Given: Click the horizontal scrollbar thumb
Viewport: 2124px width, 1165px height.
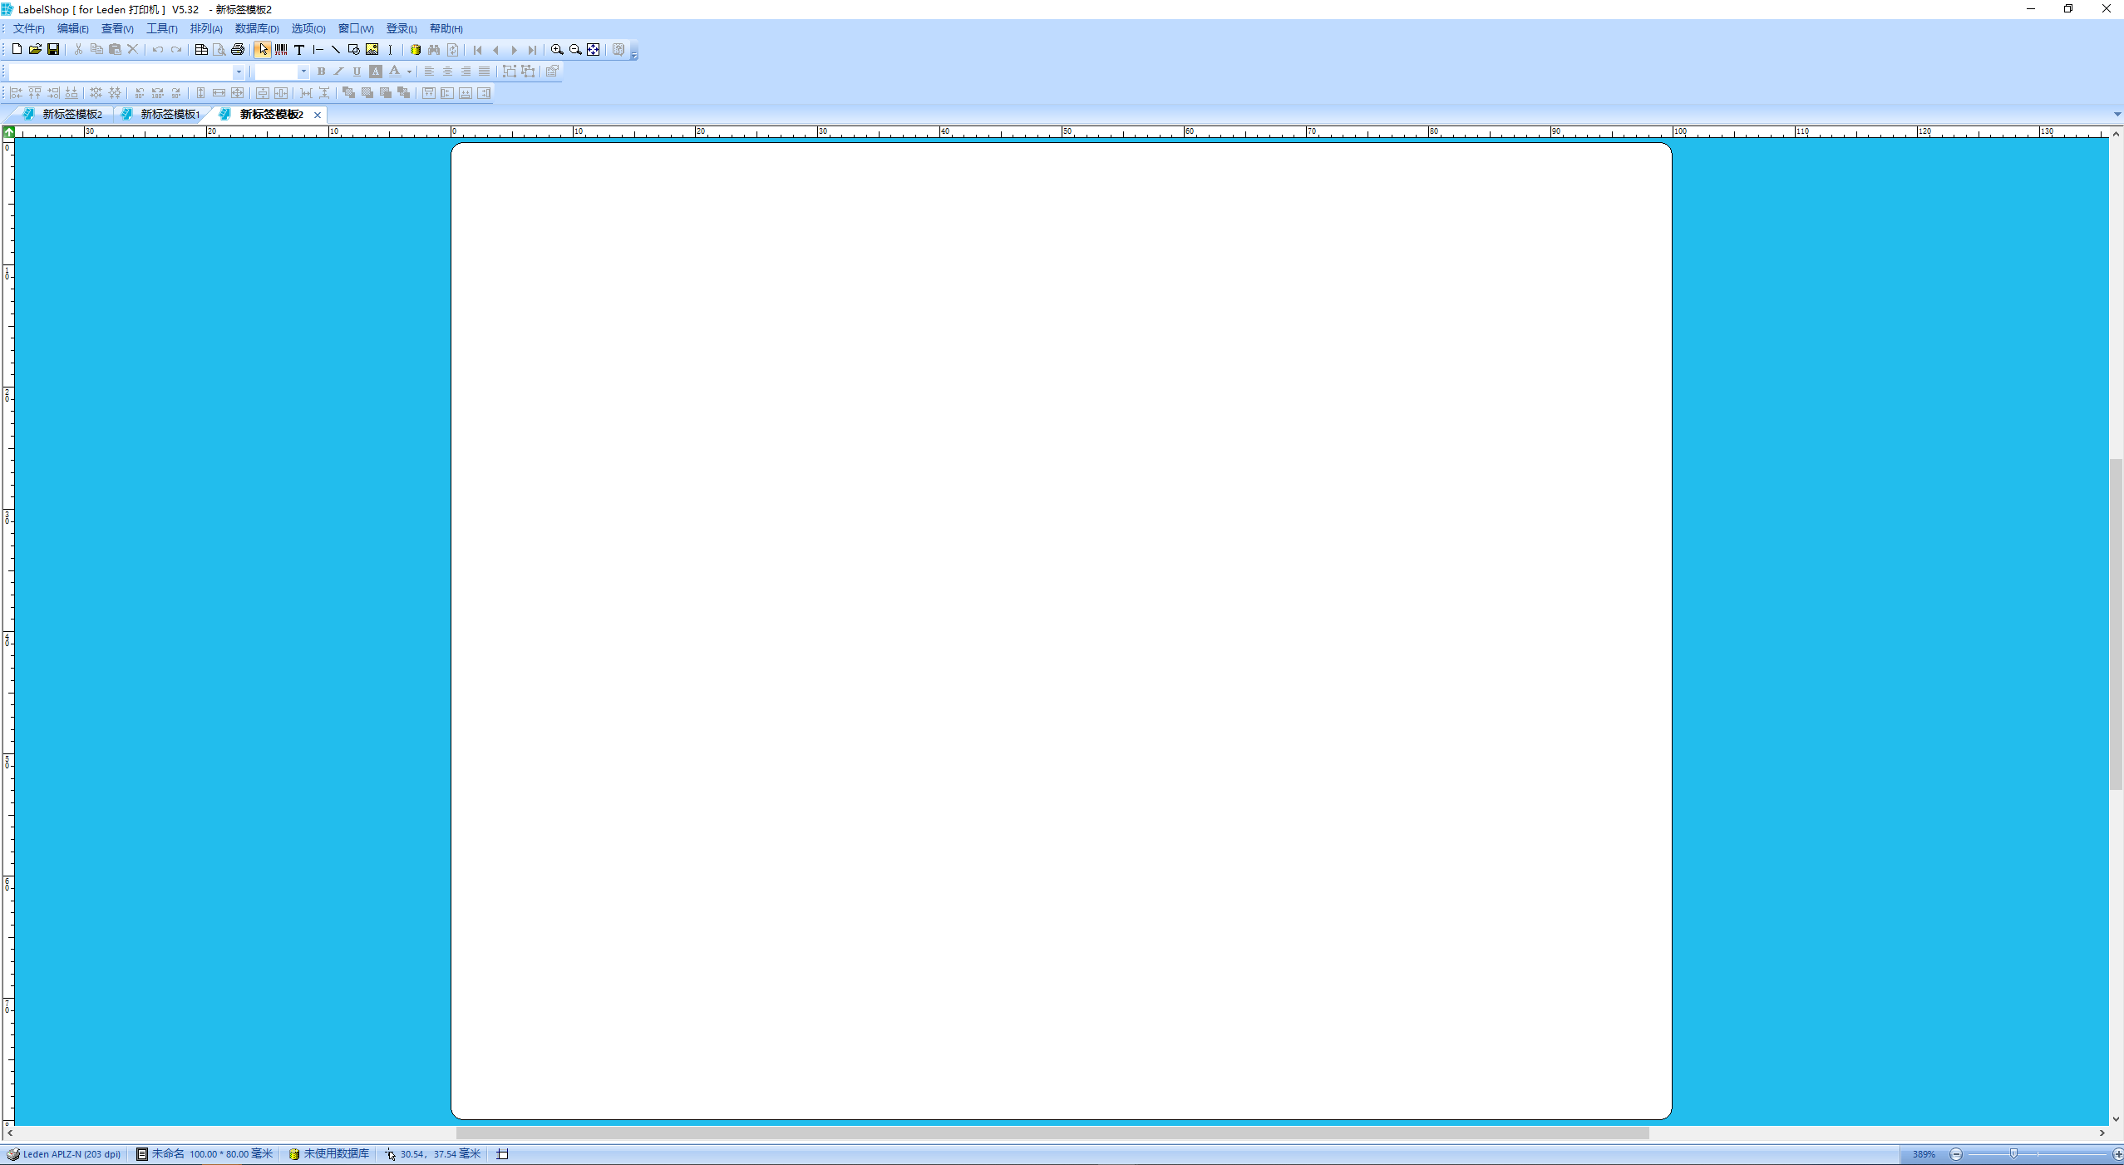Looking at the screenshot, I should coord(1052,1133).
